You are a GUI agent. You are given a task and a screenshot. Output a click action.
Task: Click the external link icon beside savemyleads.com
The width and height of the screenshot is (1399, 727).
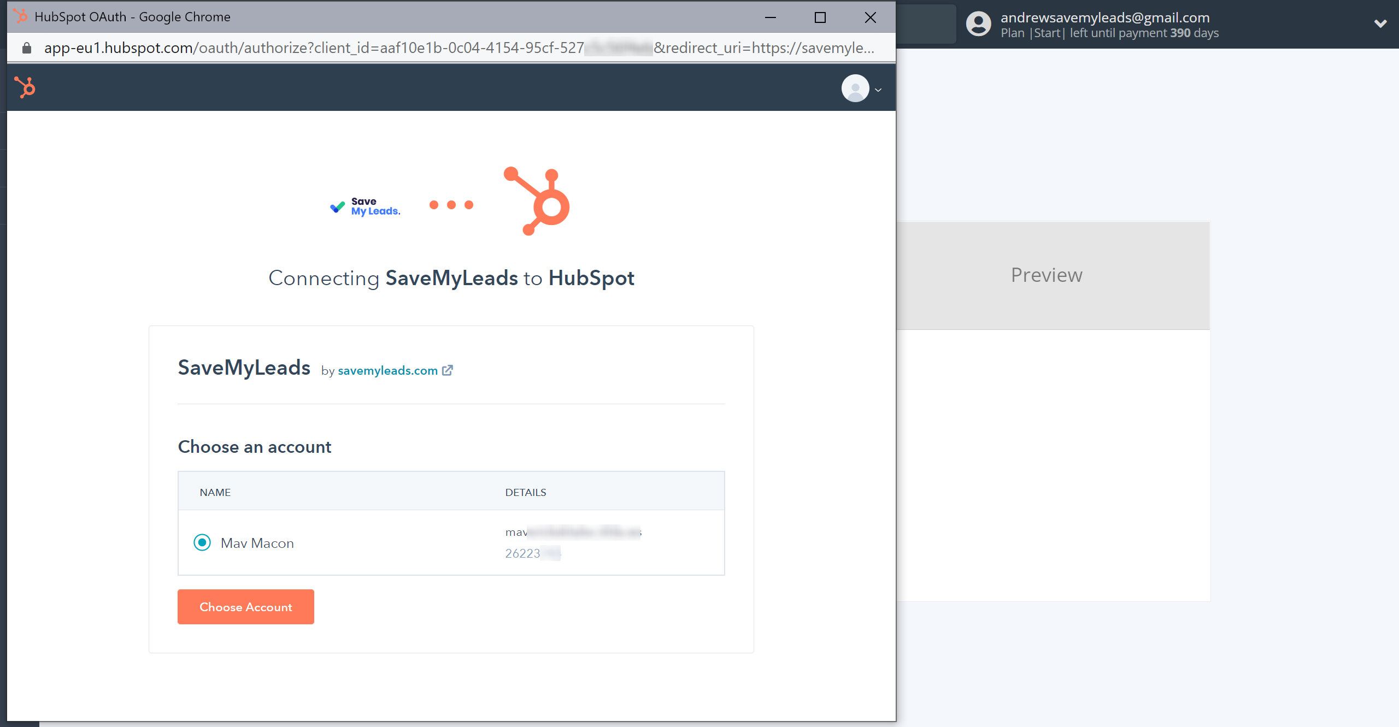[448, 370]
